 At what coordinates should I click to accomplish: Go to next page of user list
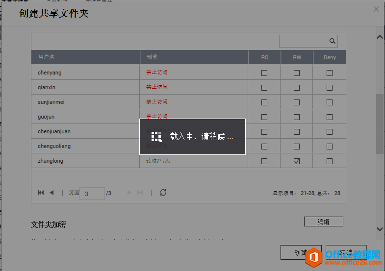coord(129,193)
